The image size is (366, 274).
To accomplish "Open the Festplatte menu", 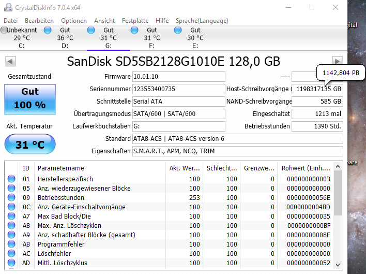I will pyautogui.click(x=135, y=21).
